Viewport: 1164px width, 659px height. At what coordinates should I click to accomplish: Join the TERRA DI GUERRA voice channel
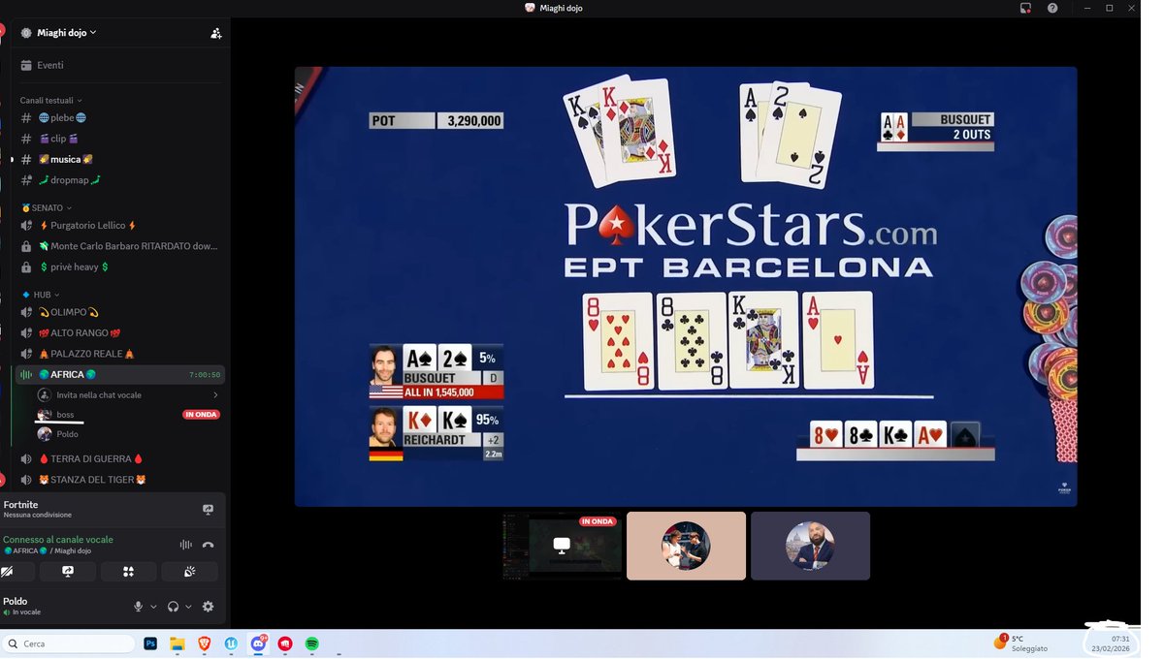coord(123,458)
